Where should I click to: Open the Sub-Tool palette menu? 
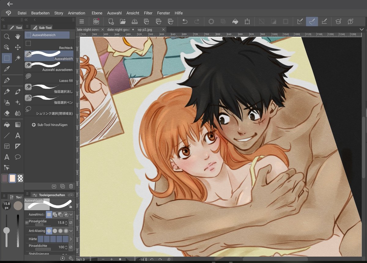[x=27, y=27]
